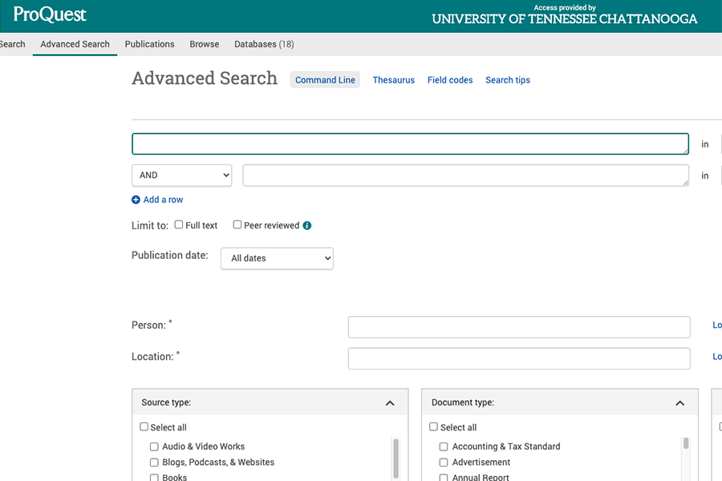Open the Databases (18) tab
Viewport: 722px width, 481px height.
[x=264, y=44]
